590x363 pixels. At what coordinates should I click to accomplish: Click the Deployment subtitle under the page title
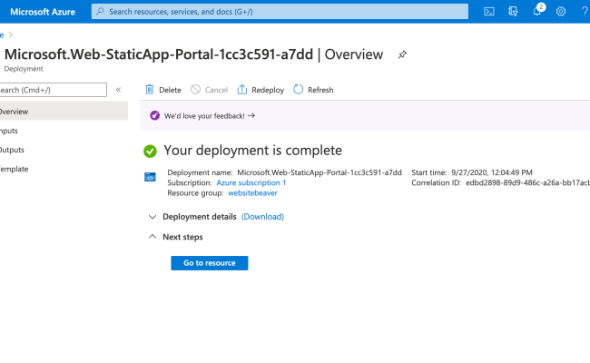(x=24, y=69)
